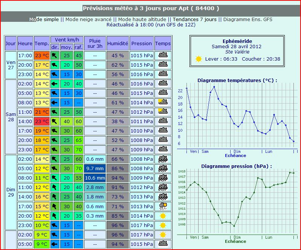Click the Jour column header
The width and height of the screenshot is (301, 250).
[x=11, y=43]
